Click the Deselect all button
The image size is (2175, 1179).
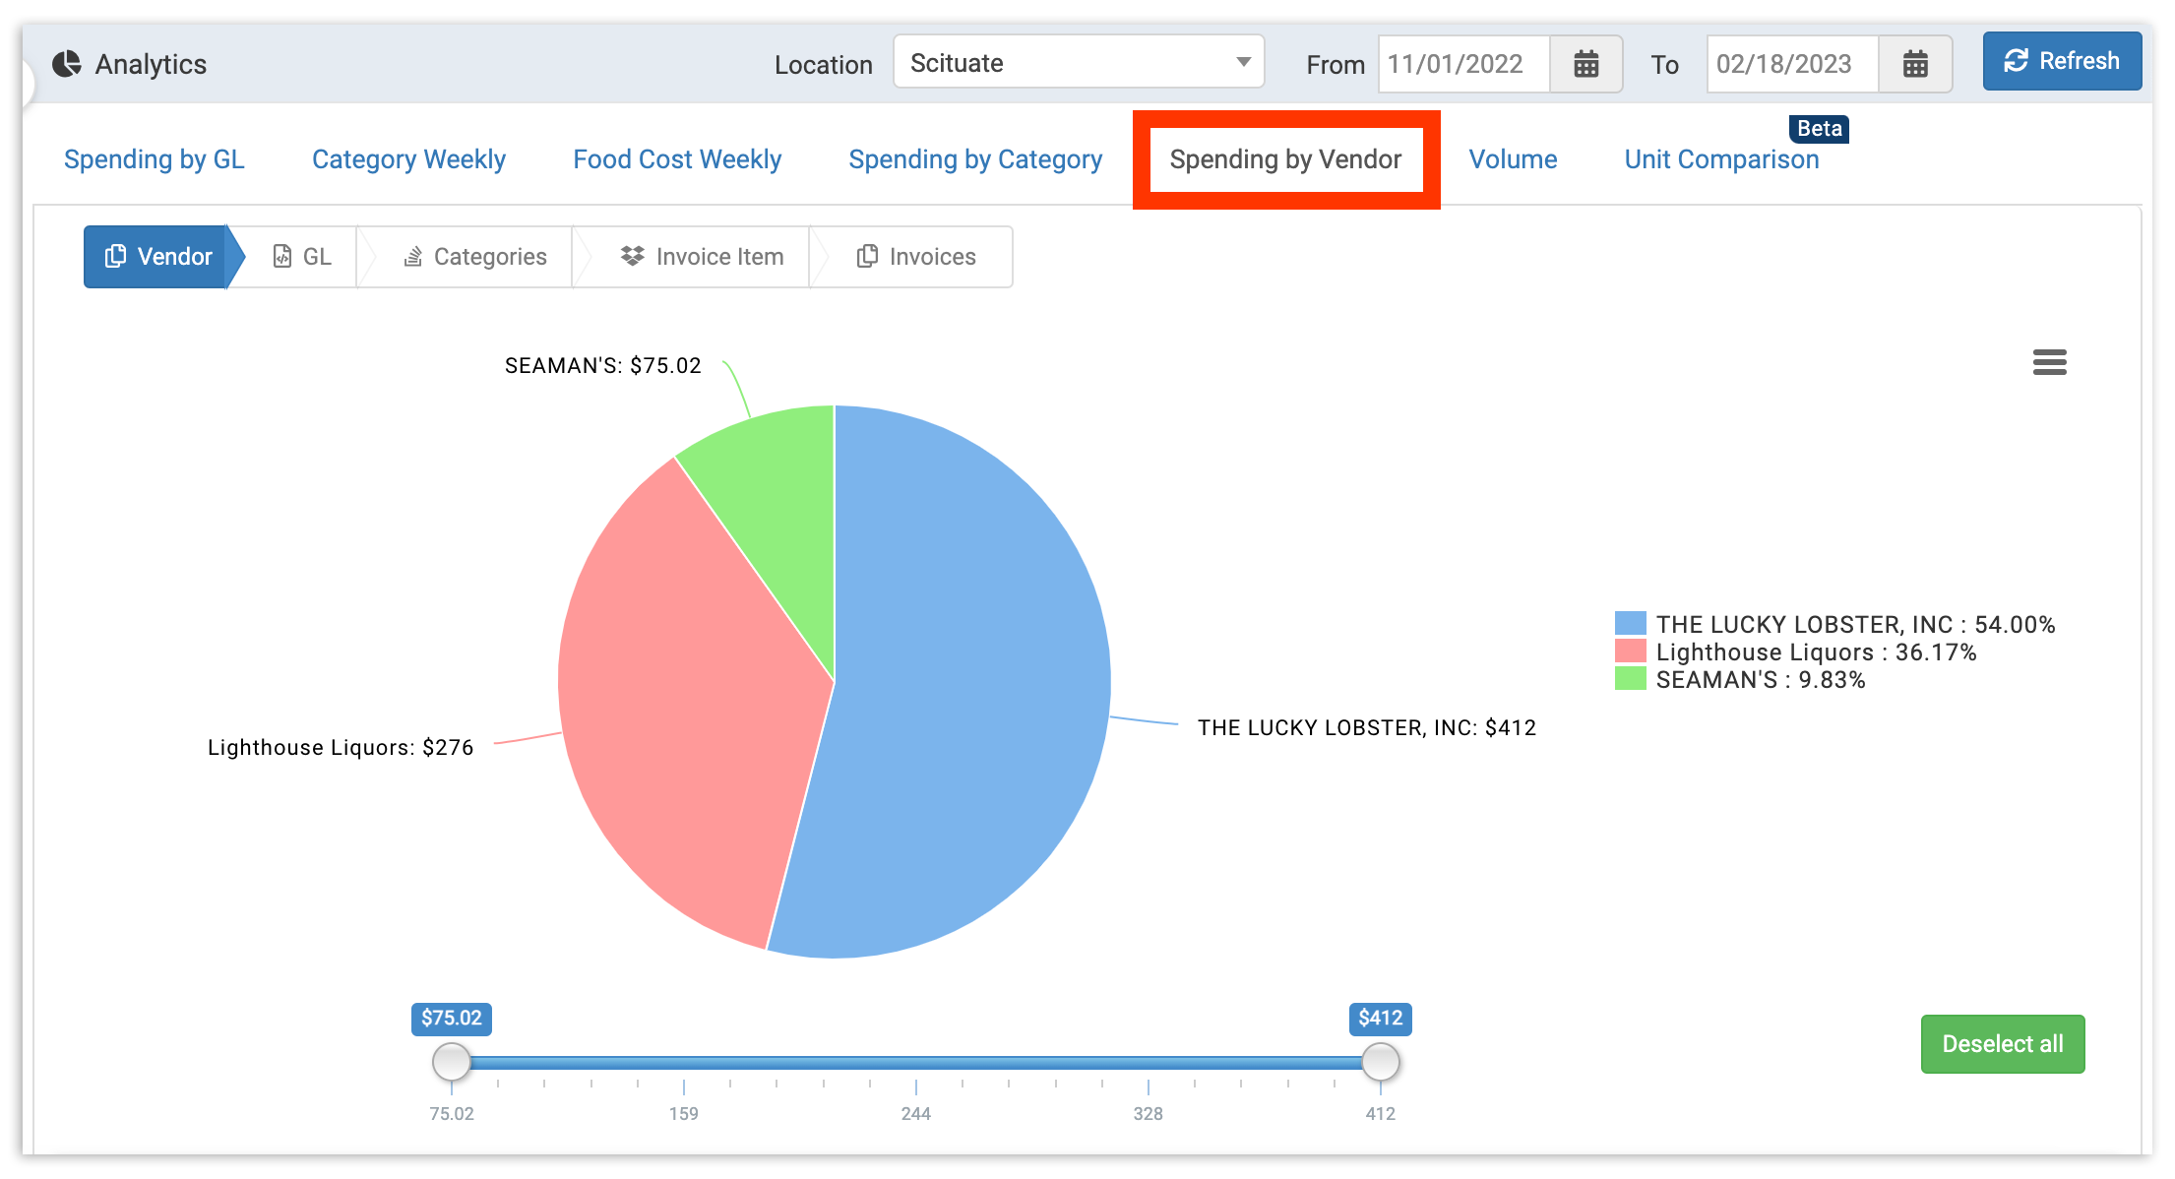(2002, 1044)
